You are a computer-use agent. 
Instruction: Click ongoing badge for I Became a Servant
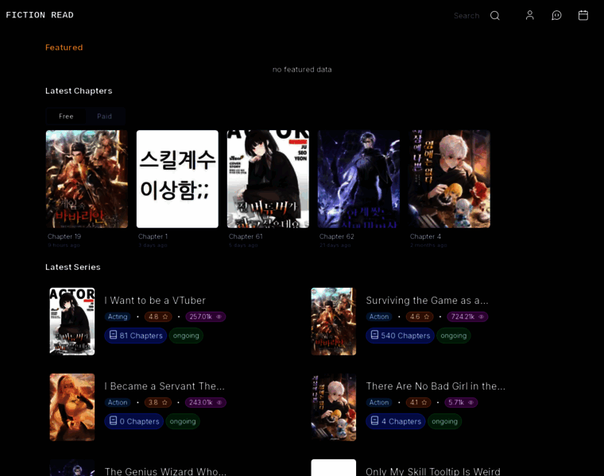tap(183, 421)
